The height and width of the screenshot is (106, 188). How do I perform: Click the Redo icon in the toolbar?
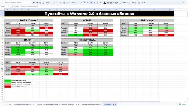click(37, 3)
